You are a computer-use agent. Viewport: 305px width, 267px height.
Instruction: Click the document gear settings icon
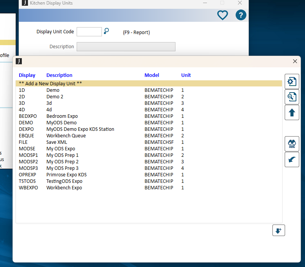[292, 81]
